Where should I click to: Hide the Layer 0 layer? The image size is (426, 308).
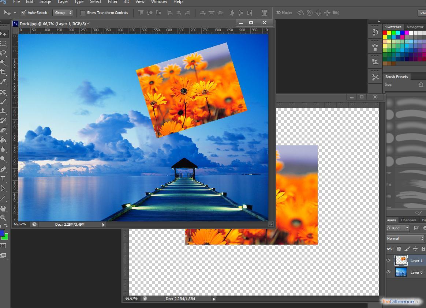coord(389,273)
